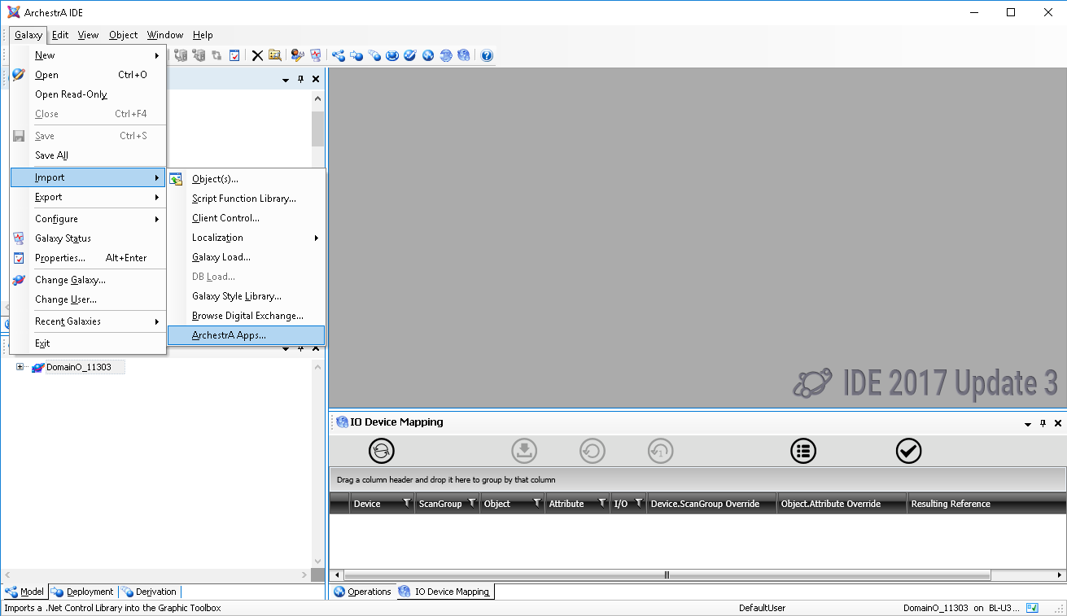Open the DomainO tree panel dropdown arrow
The height and width of the screenshot is (616, 1067).
coord(286,350)
